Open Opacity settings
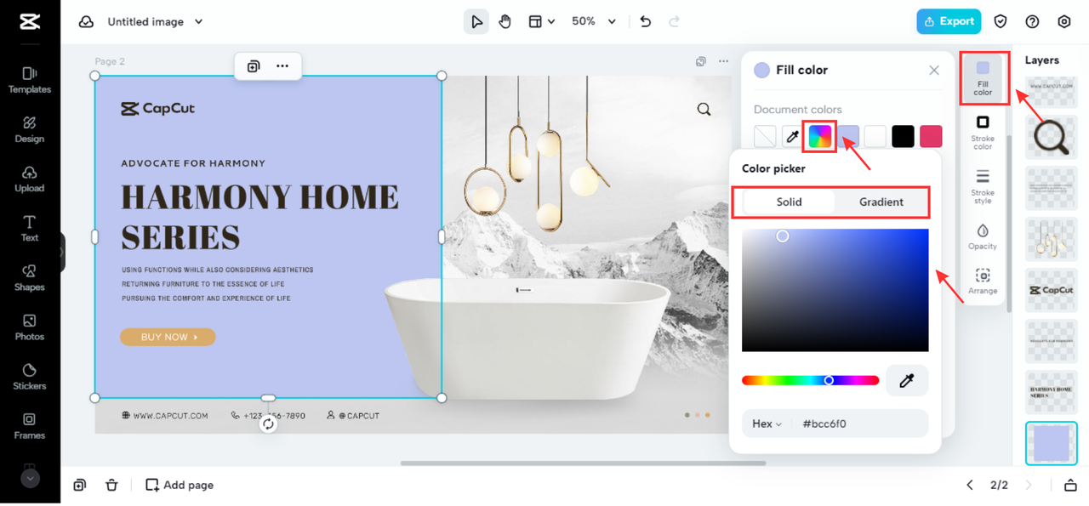The height and width of the screenshot is (506, 1089). point(983,236)
